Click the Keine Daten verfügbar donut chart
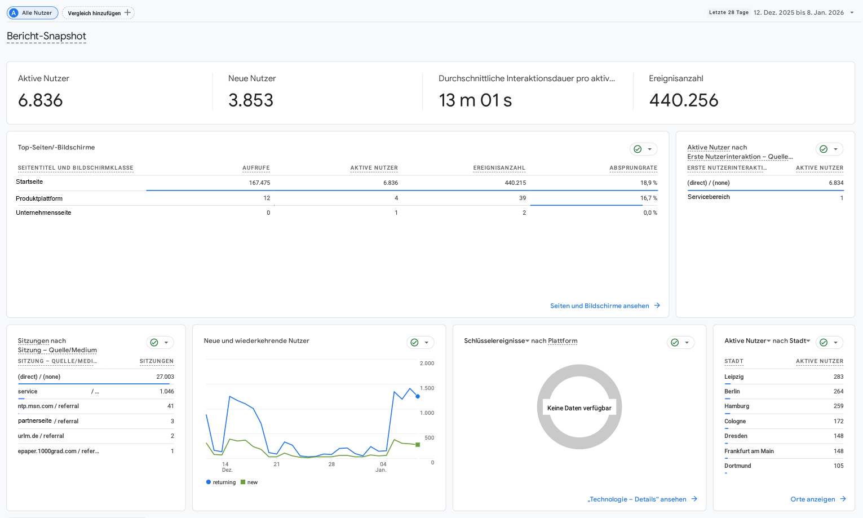The image size is (863, 518). click(x=579, y=407)
